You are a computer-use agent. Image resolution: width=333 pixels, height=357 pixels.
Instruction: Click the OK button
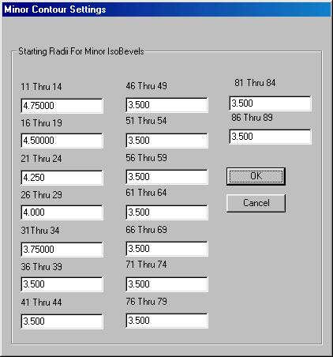(256, 176)
